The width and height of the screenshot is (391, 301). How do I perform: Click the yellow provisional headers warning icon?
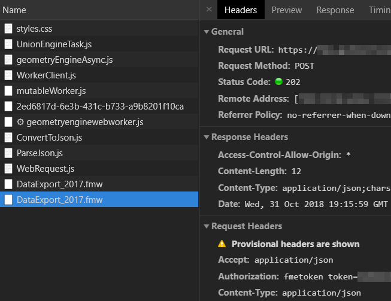tap(222, 244)
